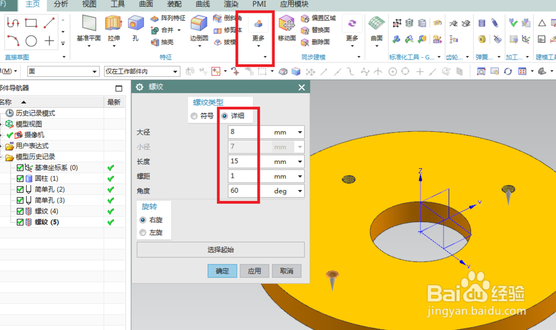
Task: Click the 取消 (Cancel) button
Action: click(x=286, y=271)
